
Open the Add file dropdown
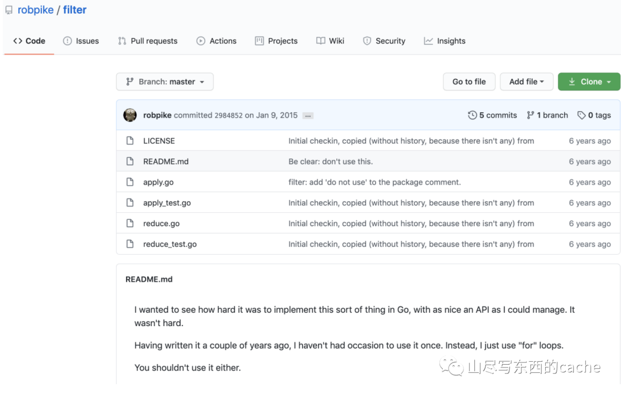(x=526, y=82)
